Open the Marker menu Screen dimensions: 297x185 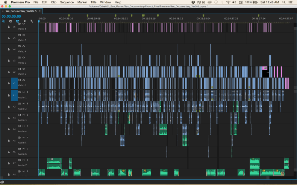click(x=82, y=2)
